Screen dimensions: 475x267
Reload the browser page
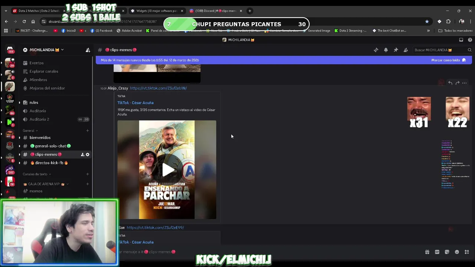tap(24, 22)
